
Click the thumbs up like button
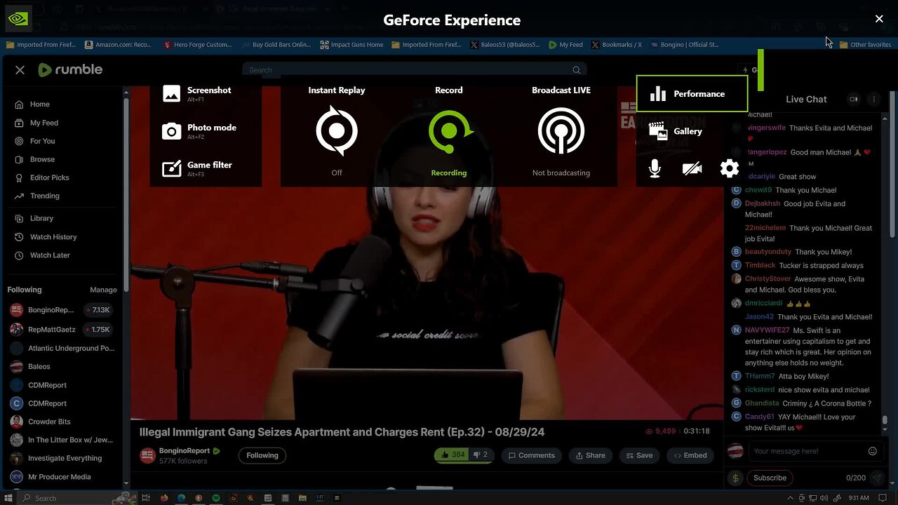point(452,454)
